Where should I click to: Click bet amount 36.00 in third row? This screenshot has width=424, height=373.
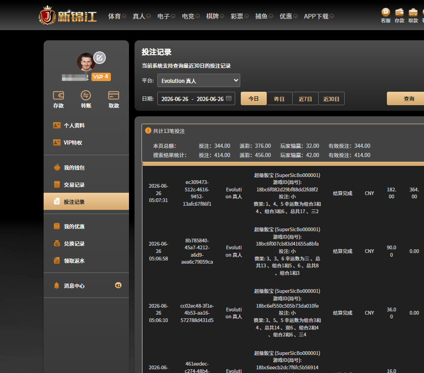coord(391,313)
